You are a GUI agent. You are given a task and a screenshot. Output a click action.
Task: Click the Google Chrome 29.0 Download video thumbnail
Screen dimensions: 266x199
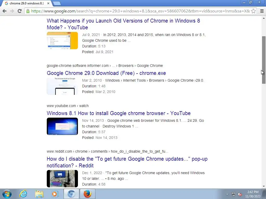[62, 86]
